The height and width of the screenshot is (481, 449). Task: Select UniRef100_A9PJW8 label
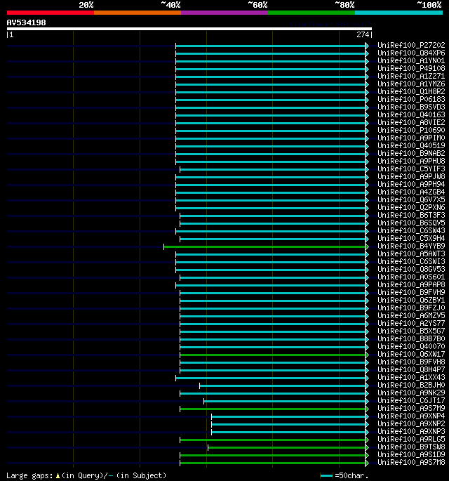pos(411,176)
